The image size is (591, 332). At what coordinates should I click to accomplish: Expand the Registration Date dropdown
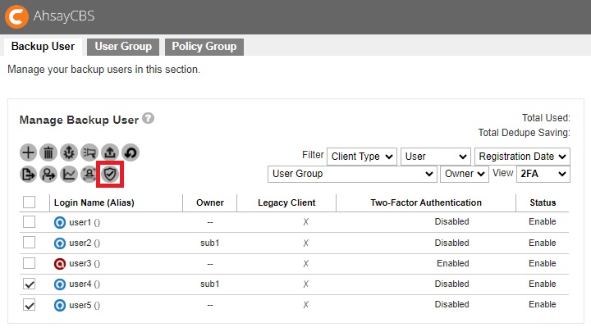522,156
